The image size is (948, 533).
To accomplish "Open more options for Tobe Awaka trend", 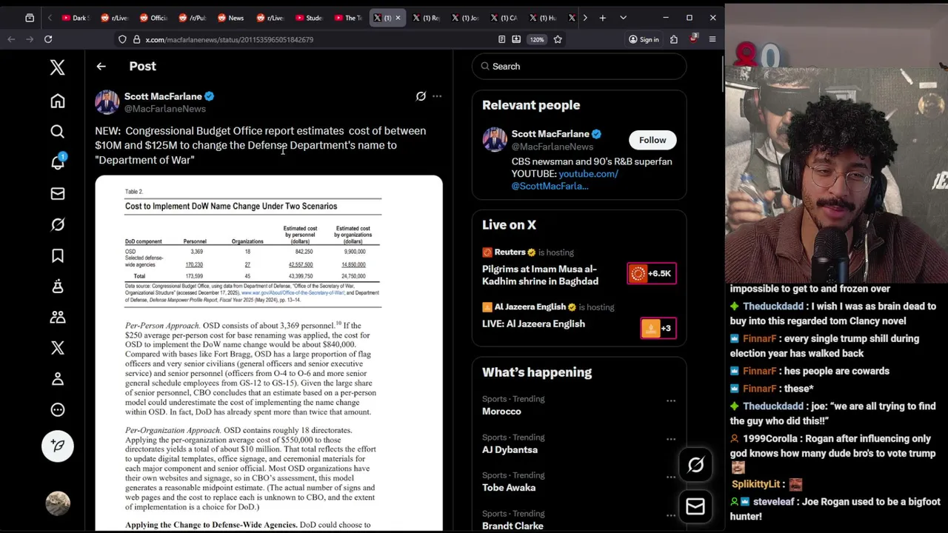I will pyautogui.click(x=671, y=477).
